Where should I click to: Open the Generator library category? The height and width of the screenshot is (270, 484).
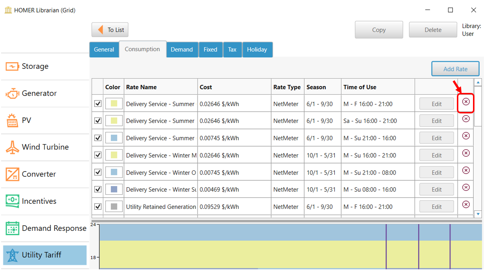click(x=45, y=93)
